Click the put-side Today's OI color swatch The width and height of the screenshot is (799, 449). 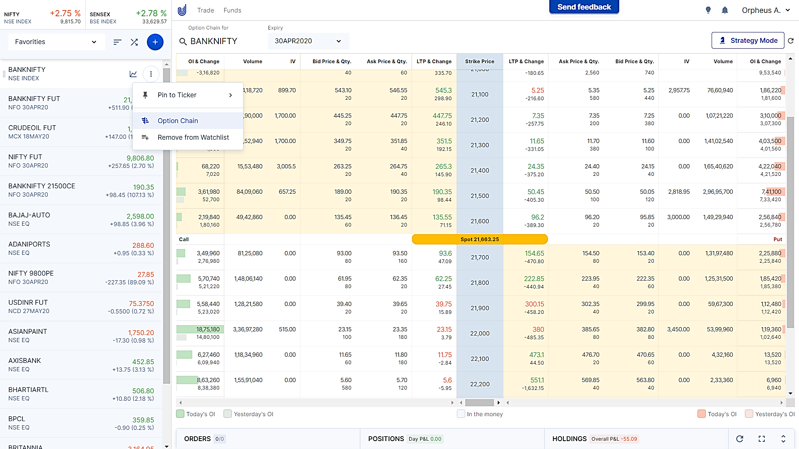[x=701, y=414]
